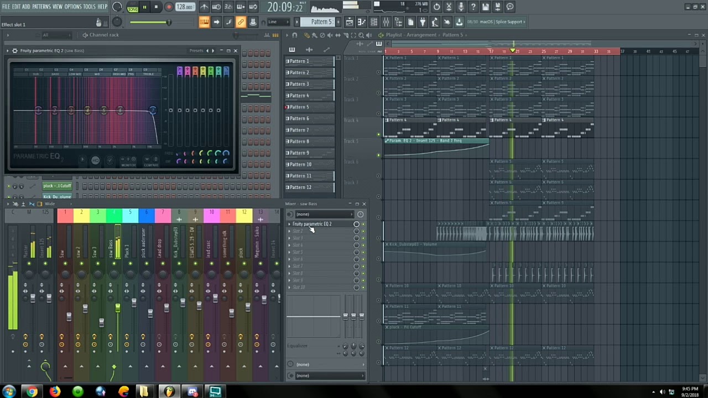Open the tempo tapper icon

point(435,22)
